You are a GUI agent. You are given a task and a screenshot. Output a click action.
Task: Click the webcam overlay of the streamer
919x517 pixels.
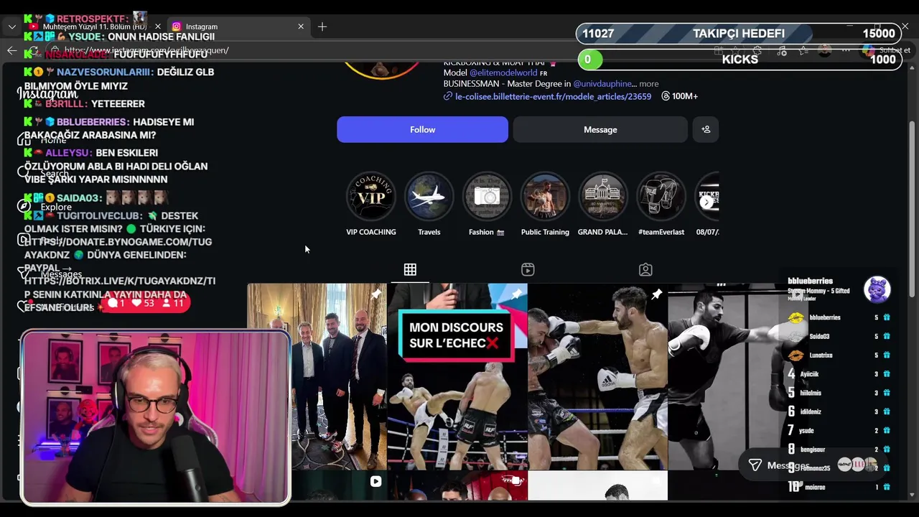tap(156, 417)
